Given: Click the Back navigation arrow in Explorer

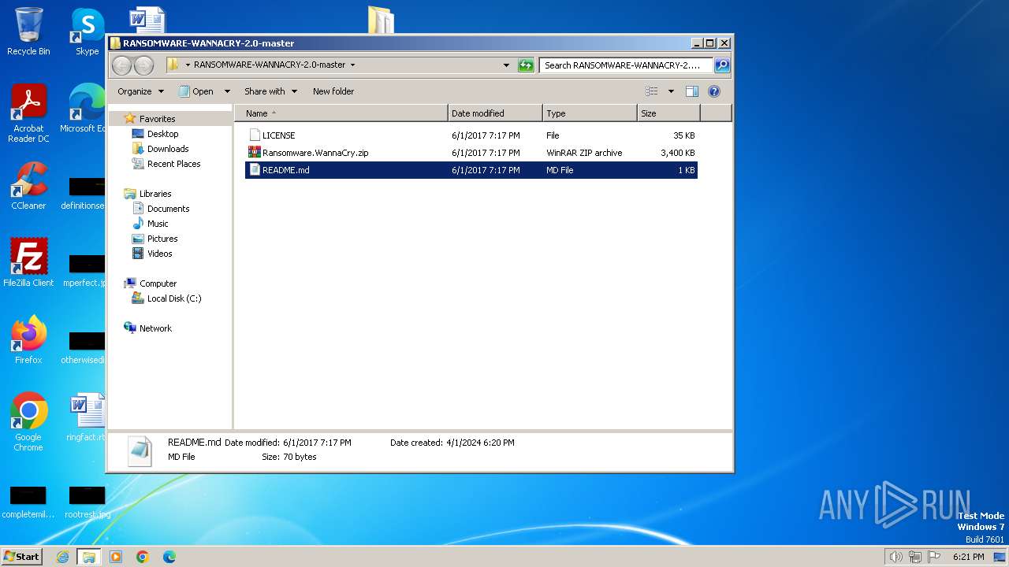Looking at the screenshot, I should (x=121, y=65).
